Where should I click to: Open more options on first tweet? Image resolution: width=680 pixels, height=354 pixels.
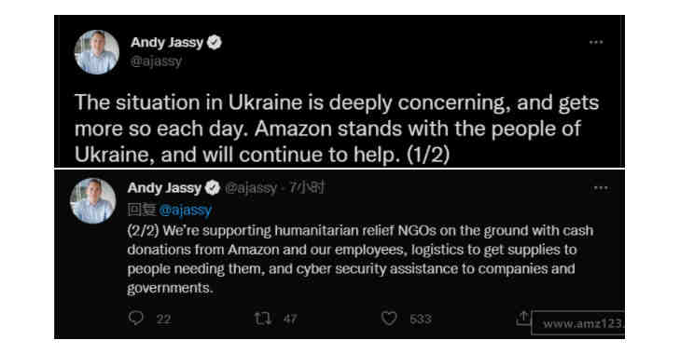(x=596, y=42)
